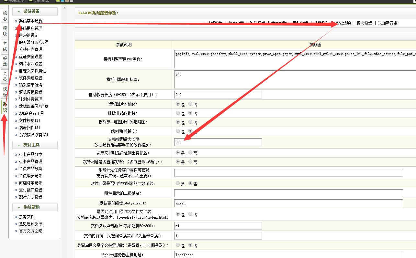Open 点卡产品管理 menu entry

coord(30,161)
